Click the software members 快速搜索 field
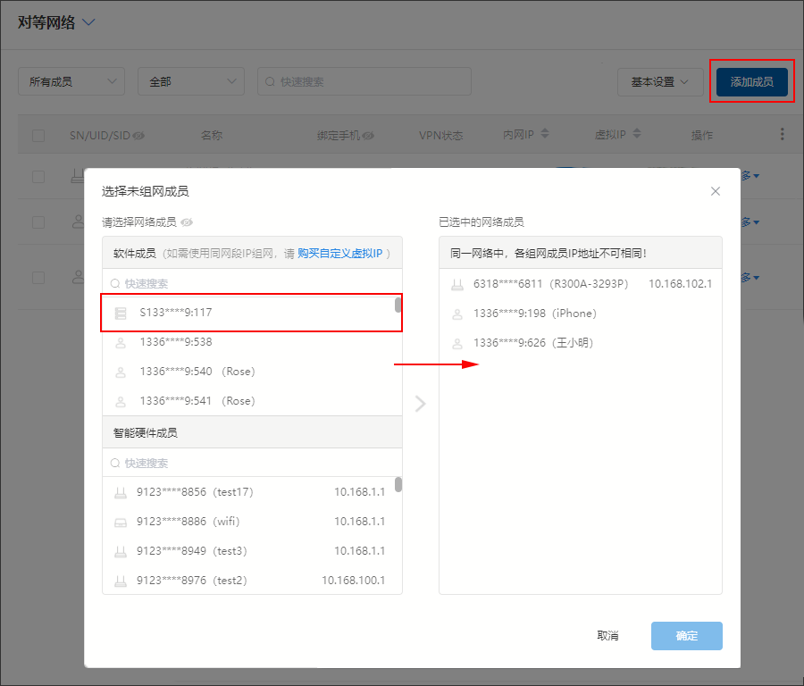 tap(252, 283)
